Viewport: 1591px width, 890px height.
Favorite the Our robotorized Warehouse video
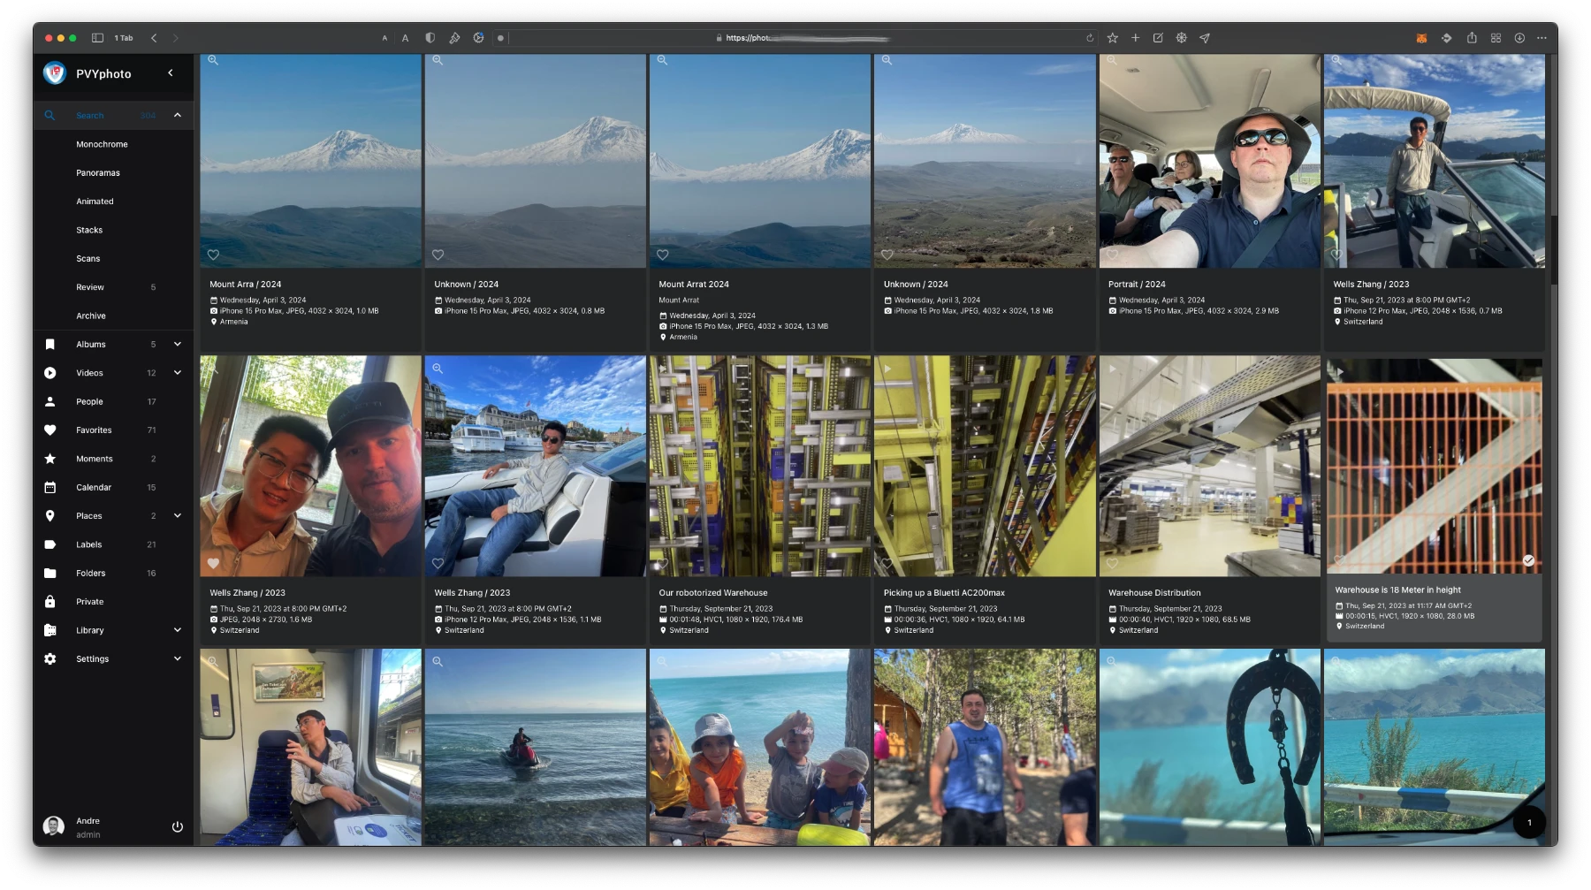pos(662,563)
